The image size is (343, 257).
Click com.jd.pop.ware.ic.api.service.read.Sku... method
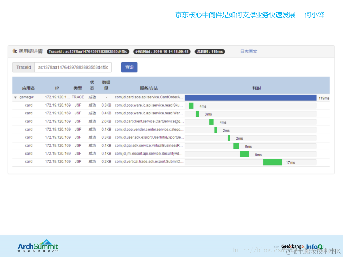tap(149, 105)
